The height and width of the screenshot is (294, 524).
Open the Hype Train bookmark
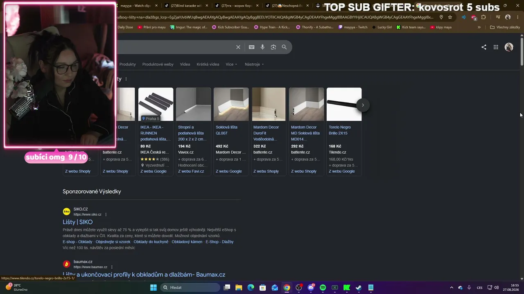[x=272, y=27]
